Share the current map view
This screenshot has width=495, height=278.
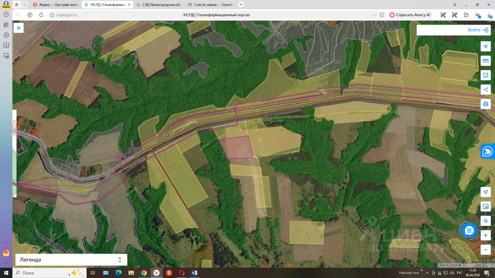coord(486,90)
